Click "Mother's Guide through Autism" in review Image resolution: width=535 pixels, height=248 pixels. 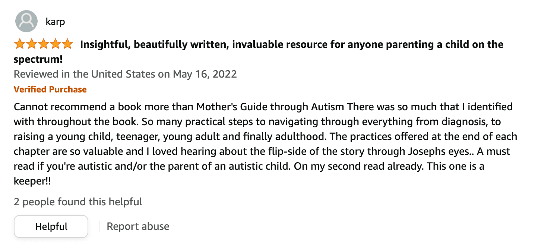tap(270, 107)
